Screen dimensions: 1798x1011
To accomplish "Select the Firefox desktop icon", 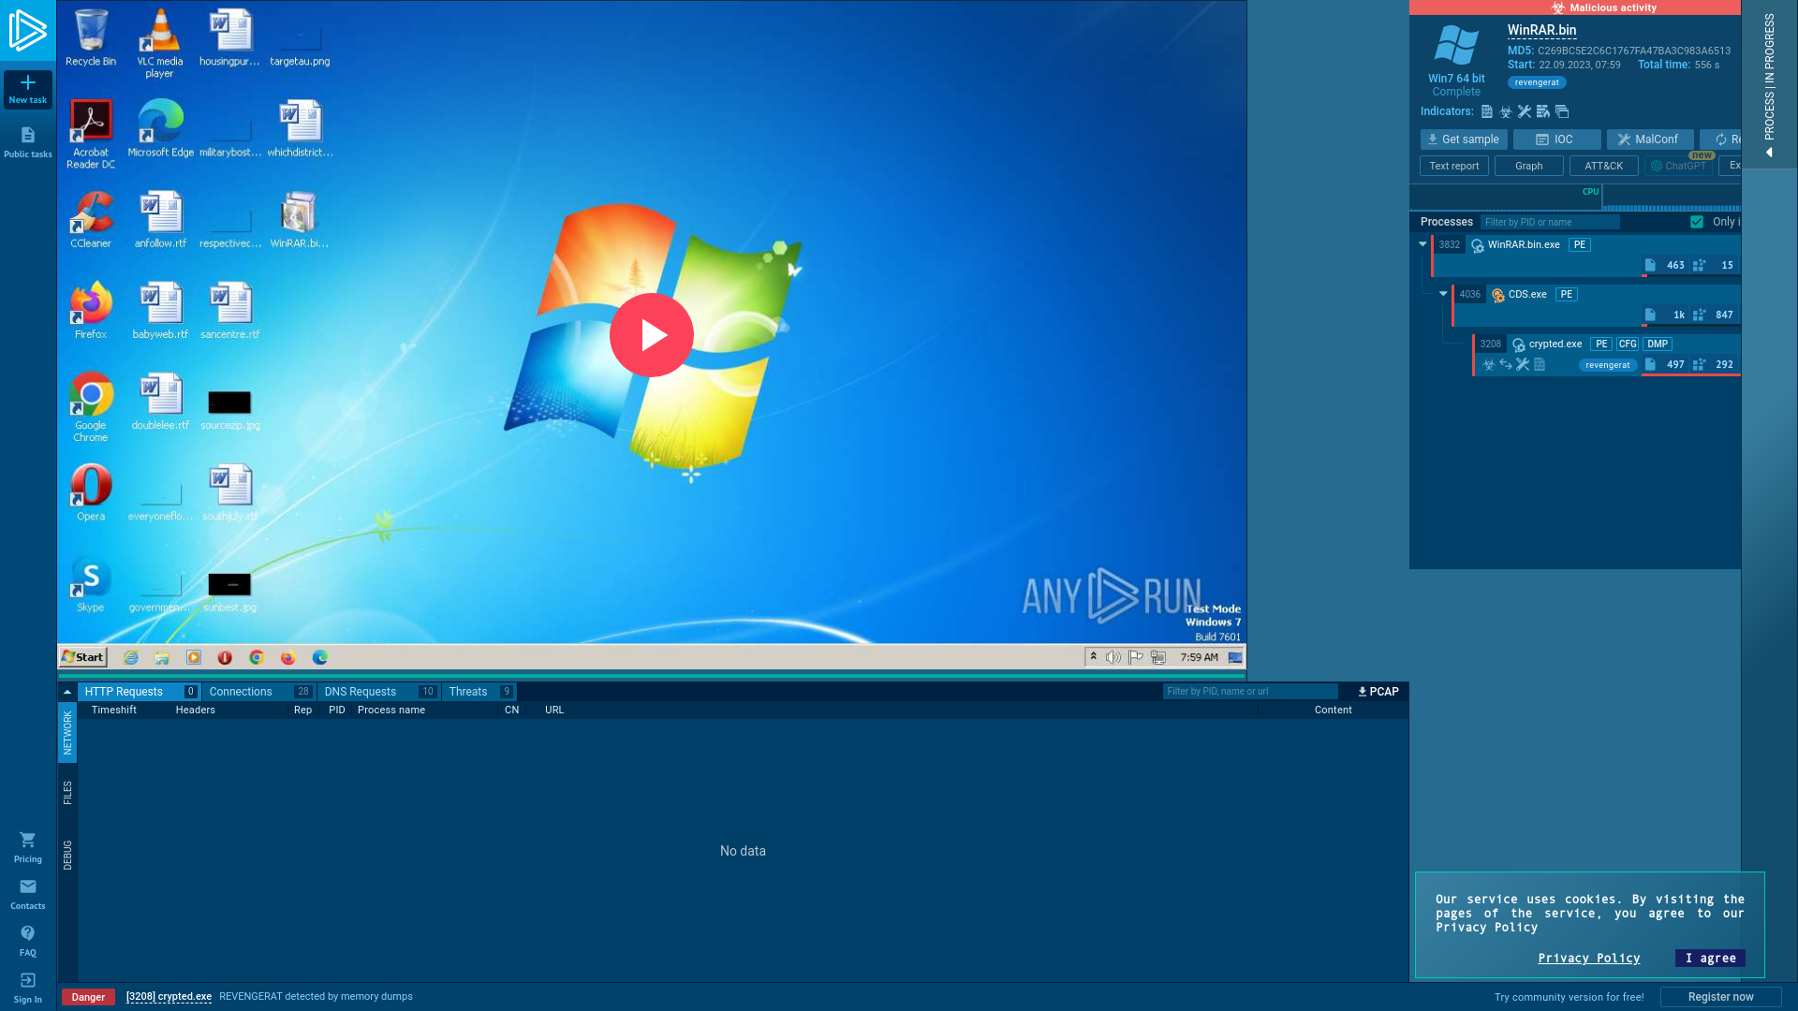I will coord(91,310).
